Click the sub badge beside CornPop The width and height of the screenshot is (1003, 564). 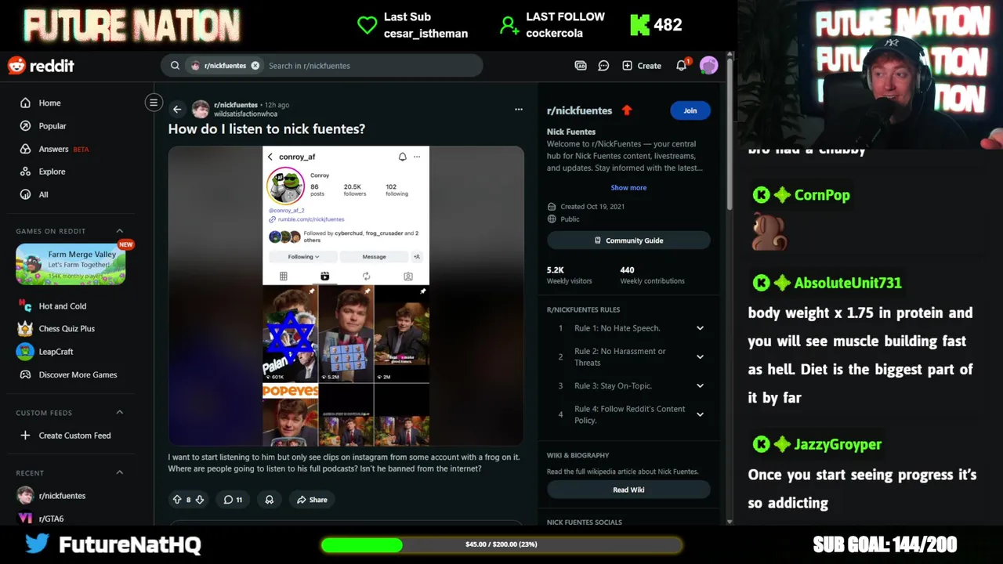782,195
